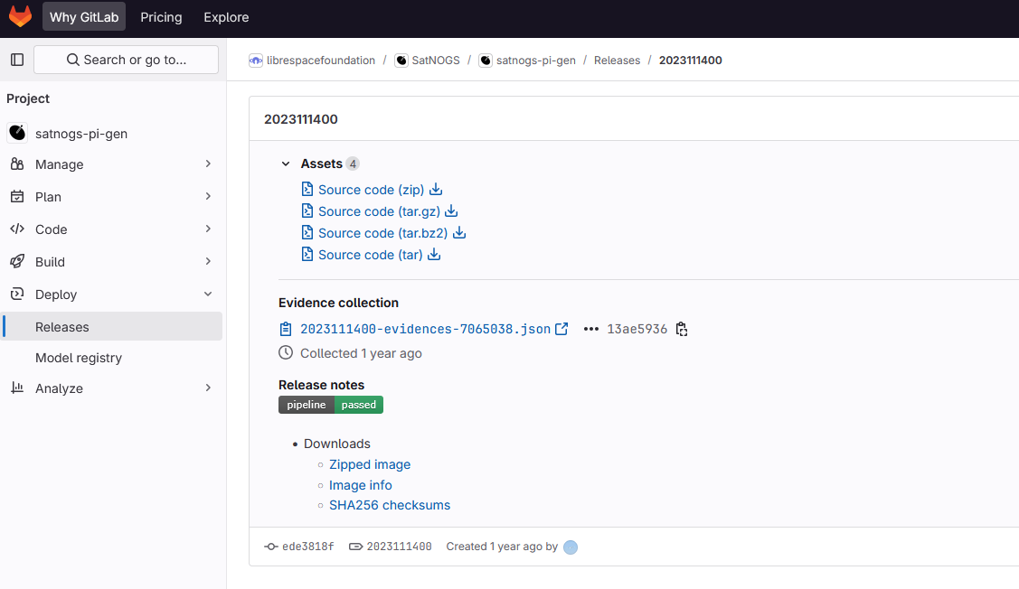The width and height of the screenshot is (1019, 589).
Task: Download the Source code (tar.gz) via the download icon
Action: pos(452,211)
